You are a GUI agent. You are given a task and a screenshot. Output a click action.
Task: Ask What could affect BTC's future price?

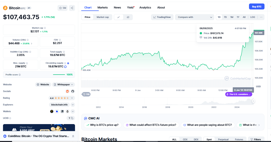[151, 125]
